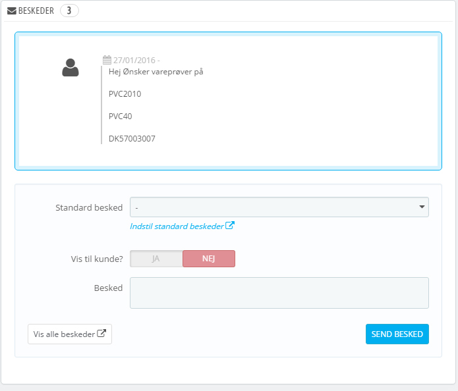Focus the Besked text area

click(279, 293)
